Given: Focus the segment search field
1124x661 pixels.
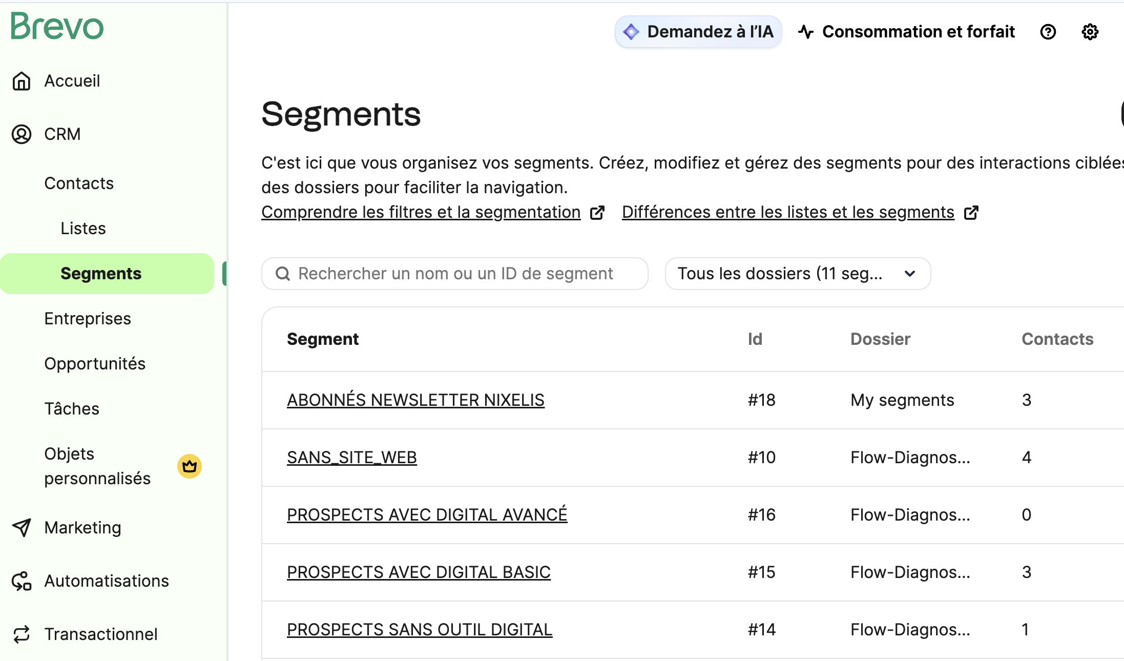Looking at the screenshot, I should coord(455,274).
